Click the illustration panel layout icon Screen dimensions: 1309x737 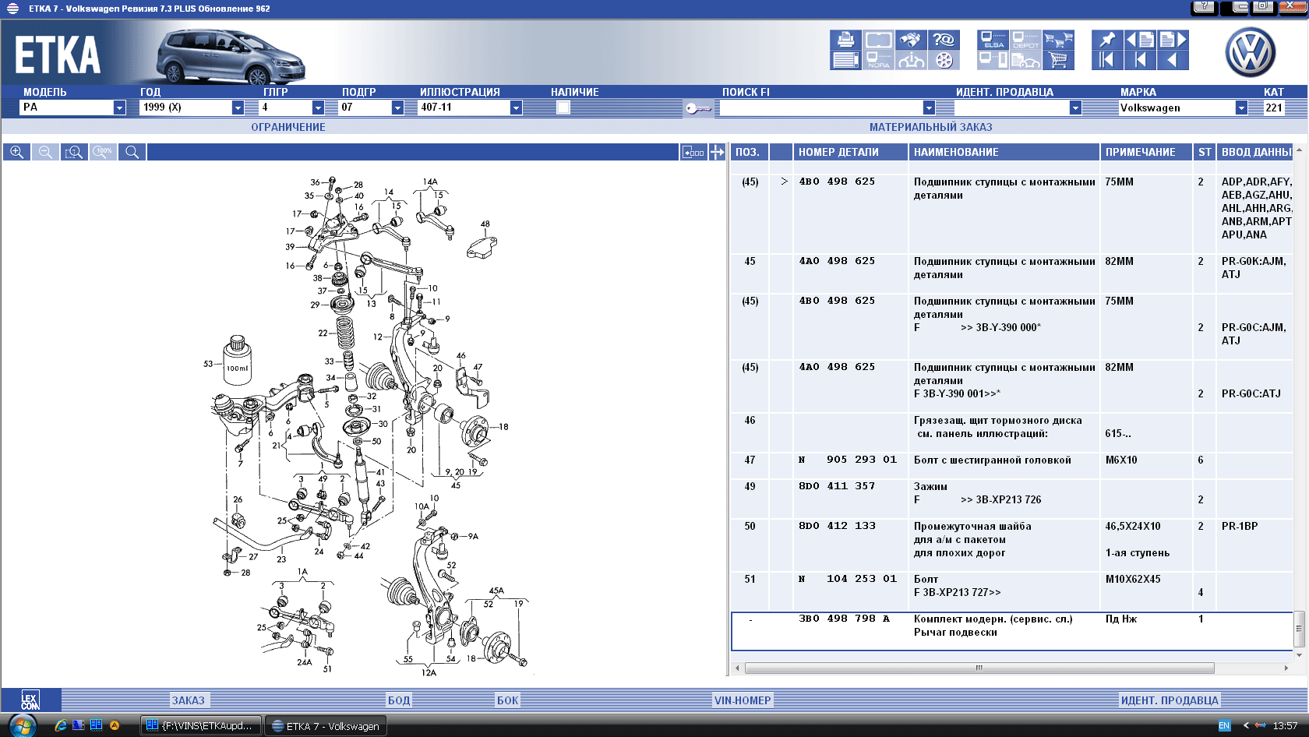pos(693,152)
